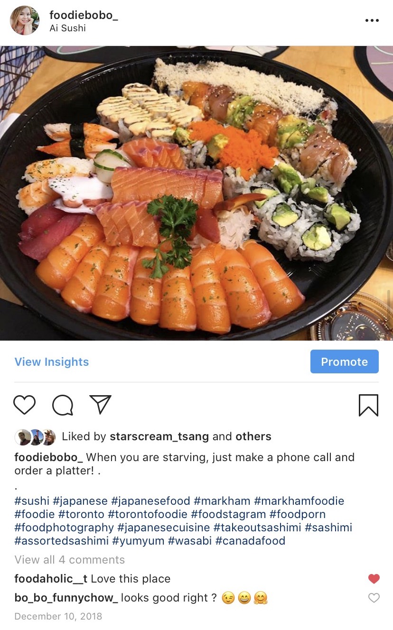Open View Insights link
This screenshot has width=393, height=630.
click(52, 362)
